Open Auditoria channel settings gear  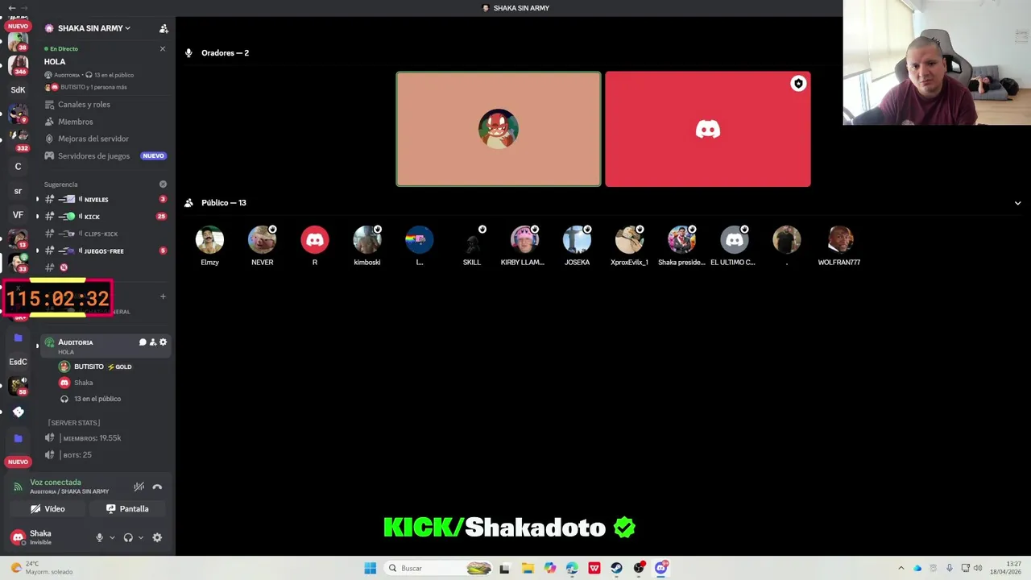(x=163, y=342)
